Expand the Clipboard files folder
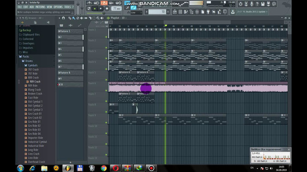The height and width of the screenshot is (172, 307). pos(29,34)
